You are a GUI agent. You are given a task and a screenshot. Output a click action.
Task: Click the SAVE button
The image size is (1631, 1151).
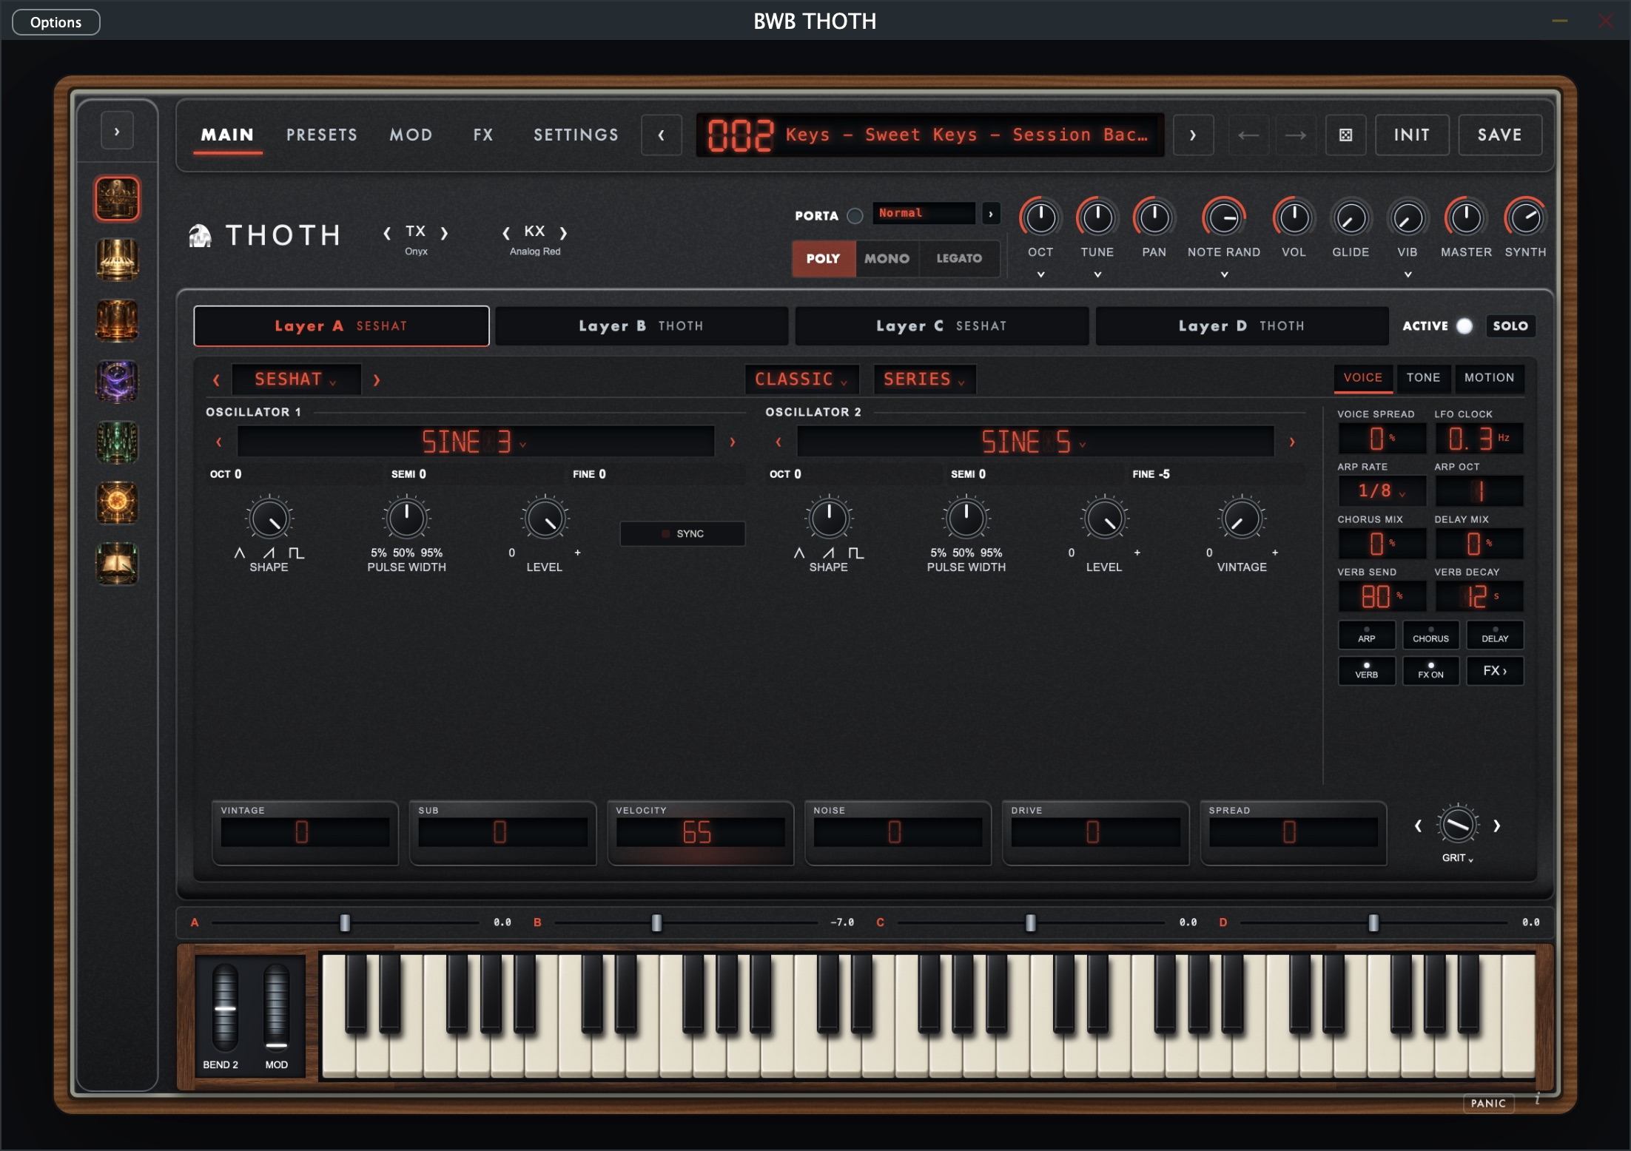pos(1500,135)
